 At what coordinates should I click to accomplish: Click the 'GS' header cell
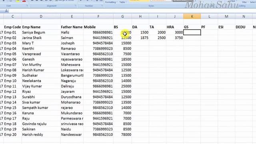pos(192,27)
